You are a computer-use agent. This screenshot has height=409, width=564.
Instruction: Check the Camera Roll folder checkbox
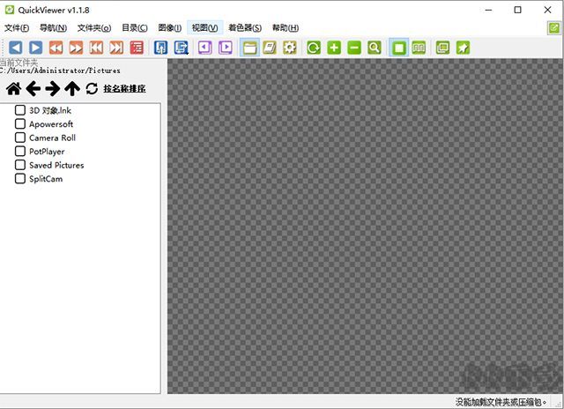pos(20,138)
